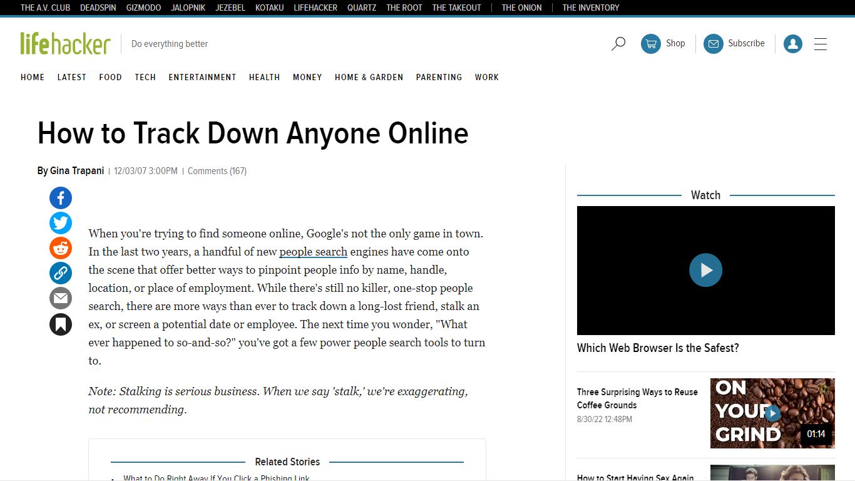Click the 'How to Track Down Anyone Online' headline
855x481 pixels.
coord(253,133)
